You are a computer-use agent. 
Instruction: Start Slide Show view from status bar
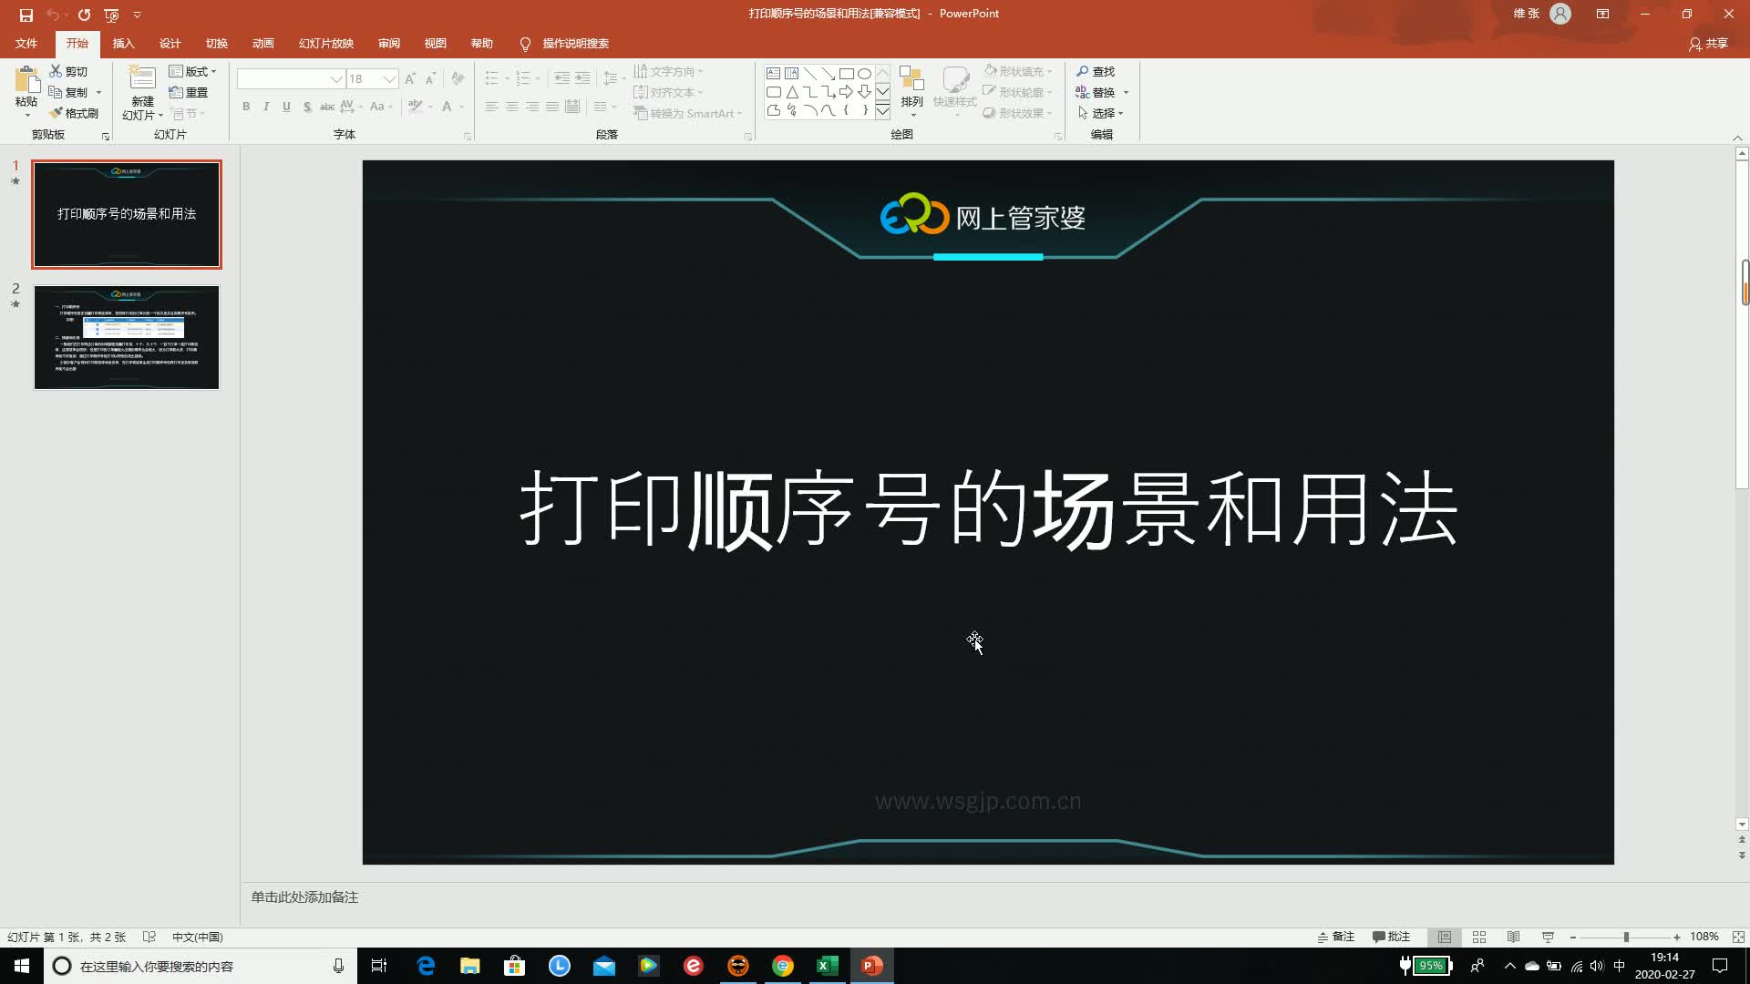(x=1548, y=937)
